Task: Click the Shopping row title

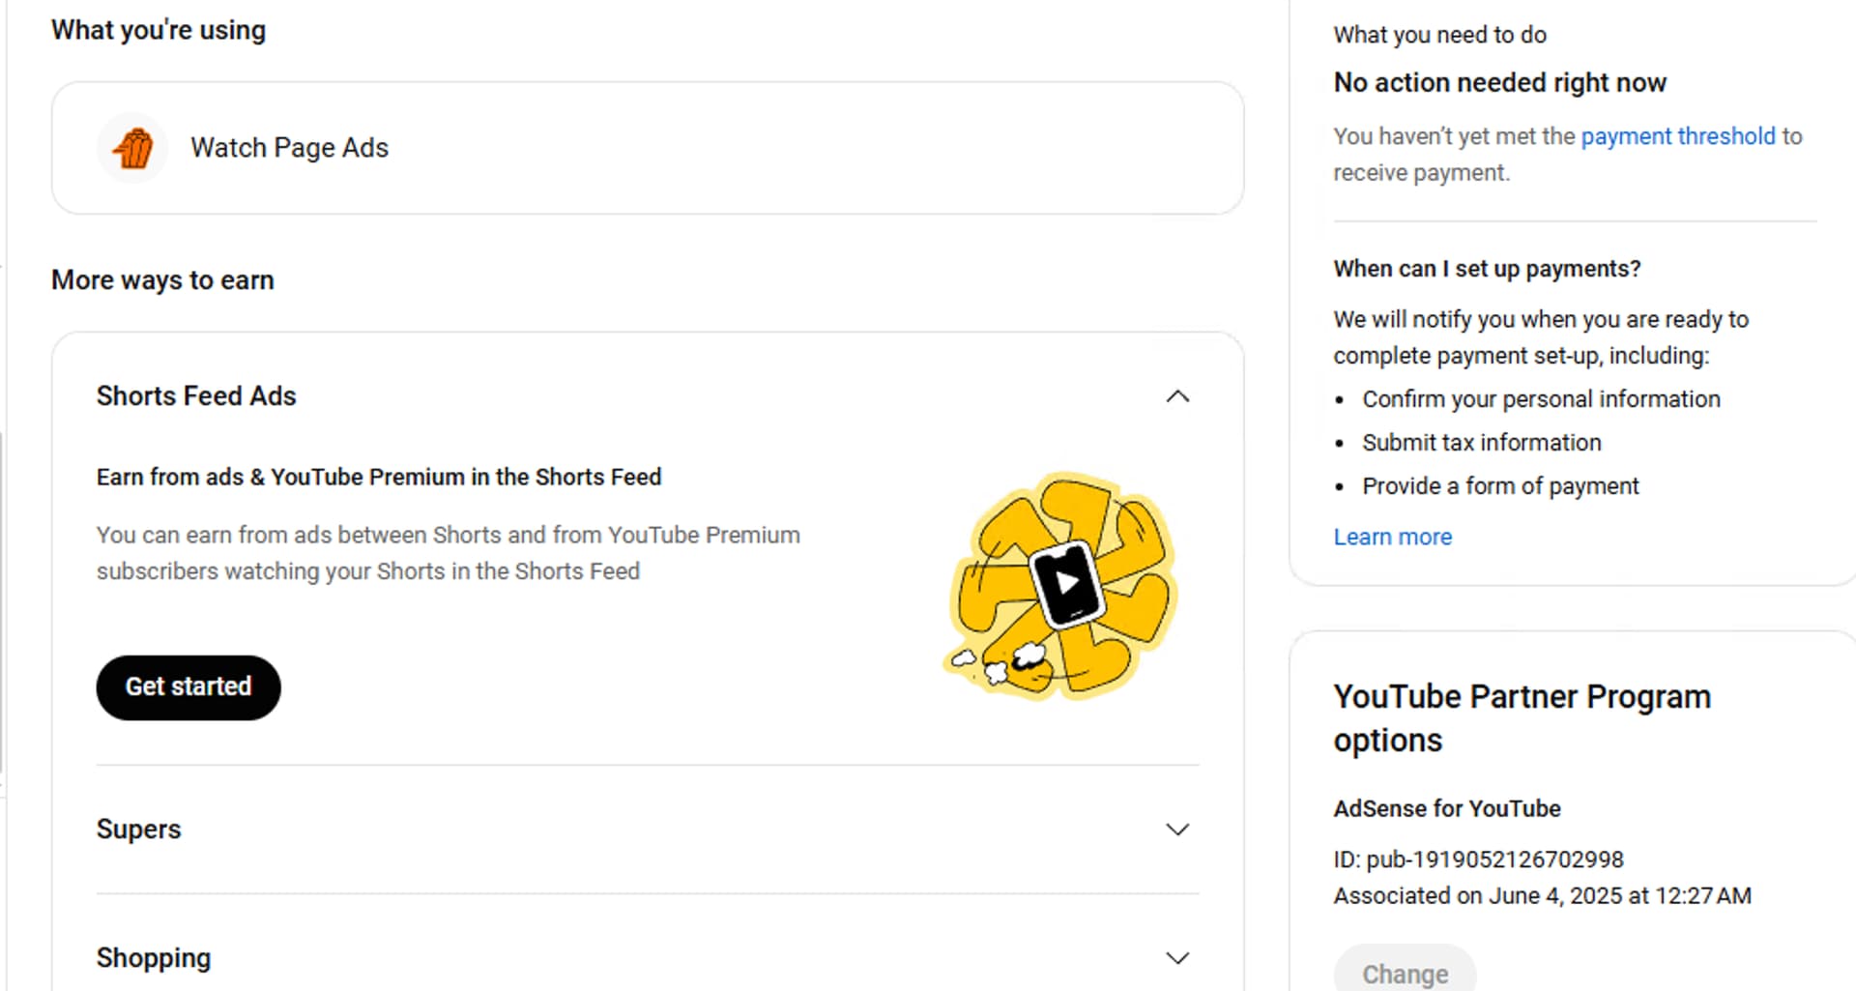Action: coord(154,958)
